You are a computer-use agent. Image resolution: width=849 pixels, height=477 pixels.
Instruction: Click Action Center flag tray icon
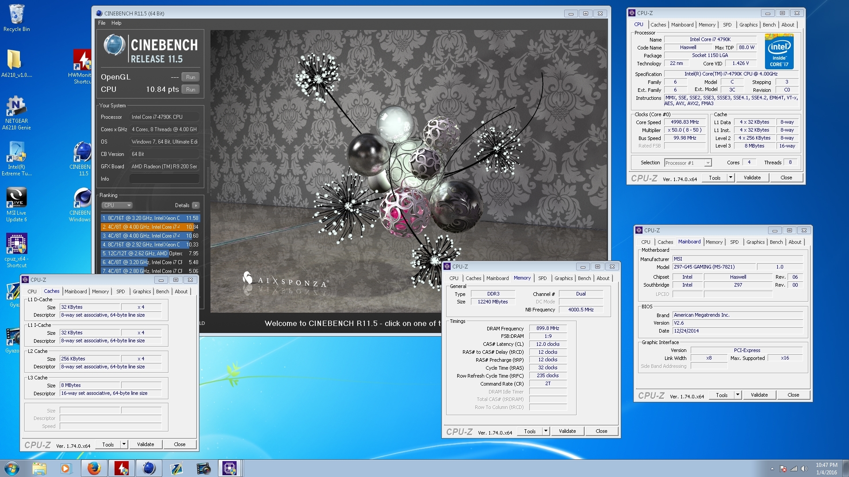[783, 469]
